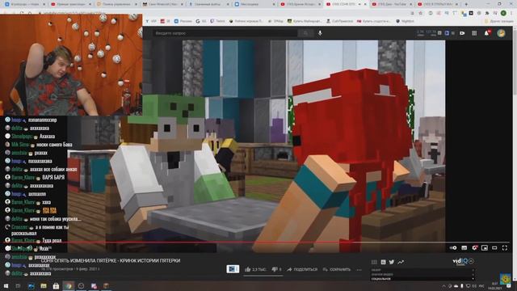Click the blue icon left of like

pyautogui.click(x=233, y=269)
